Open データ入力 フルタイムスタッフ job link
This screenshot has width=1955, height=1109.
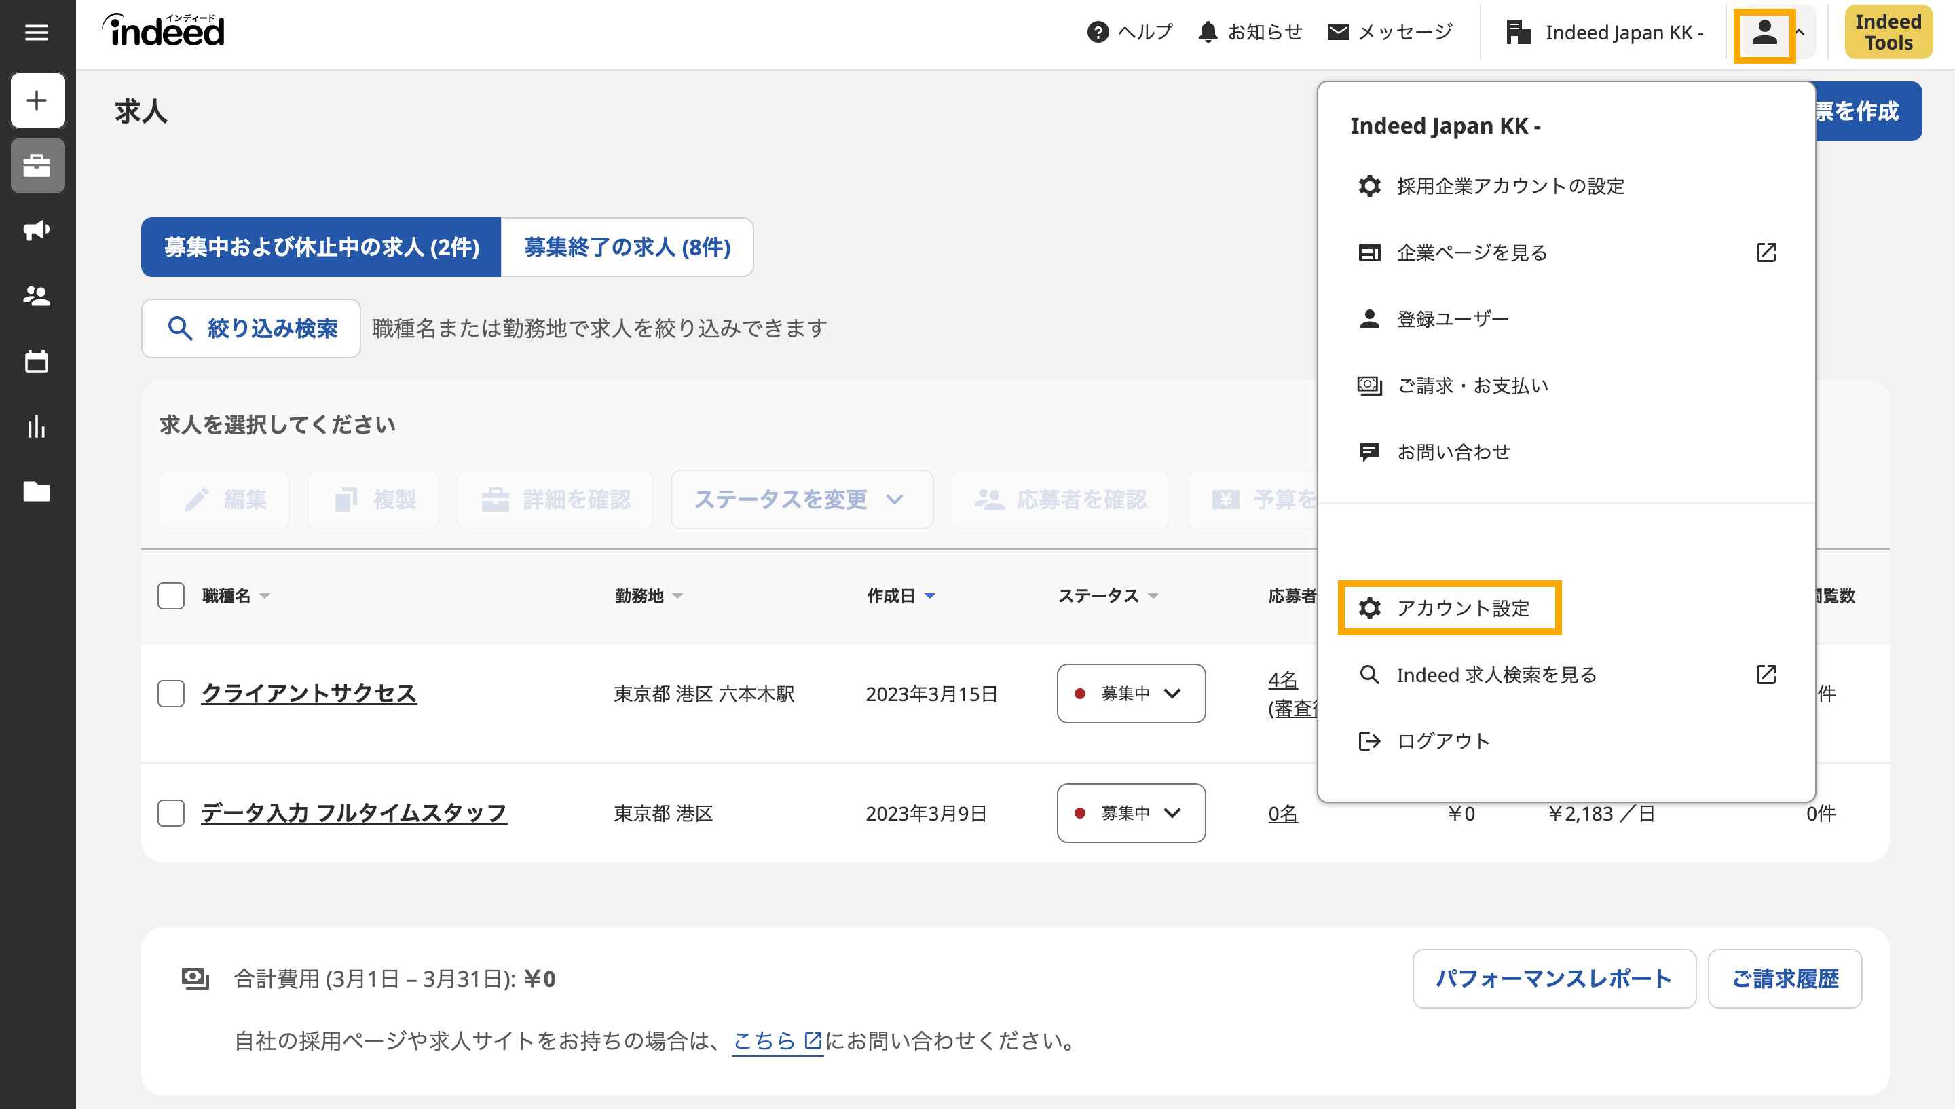click(354, 812)
